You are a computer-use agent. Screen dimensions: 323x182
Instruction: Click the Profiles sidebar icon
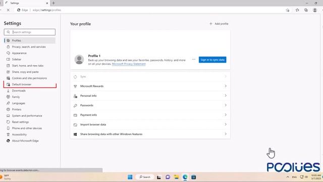coord(8,40)
